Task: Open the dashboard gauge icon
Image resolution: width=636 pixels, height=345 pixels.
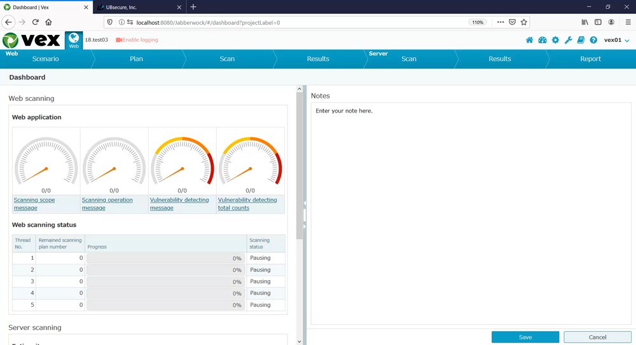Action: coord(543,40)
